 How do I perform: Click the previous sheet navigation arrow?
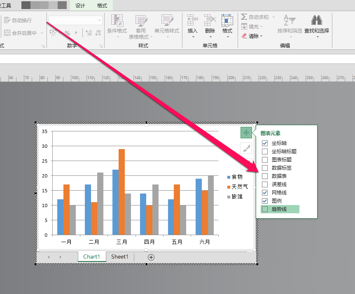[49, 257]
